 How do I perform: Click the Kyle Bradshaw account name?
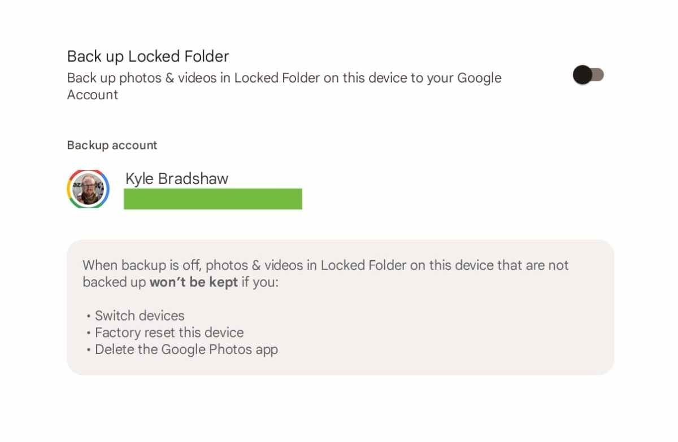click(x=176, y=178)
